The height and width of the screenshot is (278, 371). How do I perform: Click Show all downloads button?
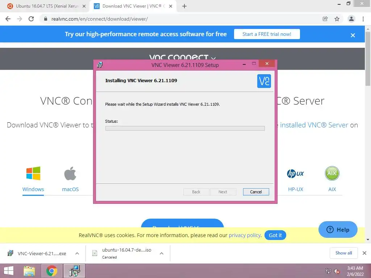[x=343, y=253]
